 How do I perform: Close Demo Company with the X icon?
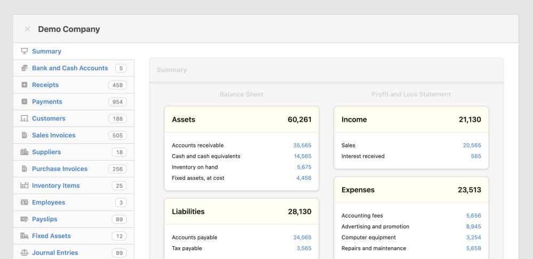[28, 29]
